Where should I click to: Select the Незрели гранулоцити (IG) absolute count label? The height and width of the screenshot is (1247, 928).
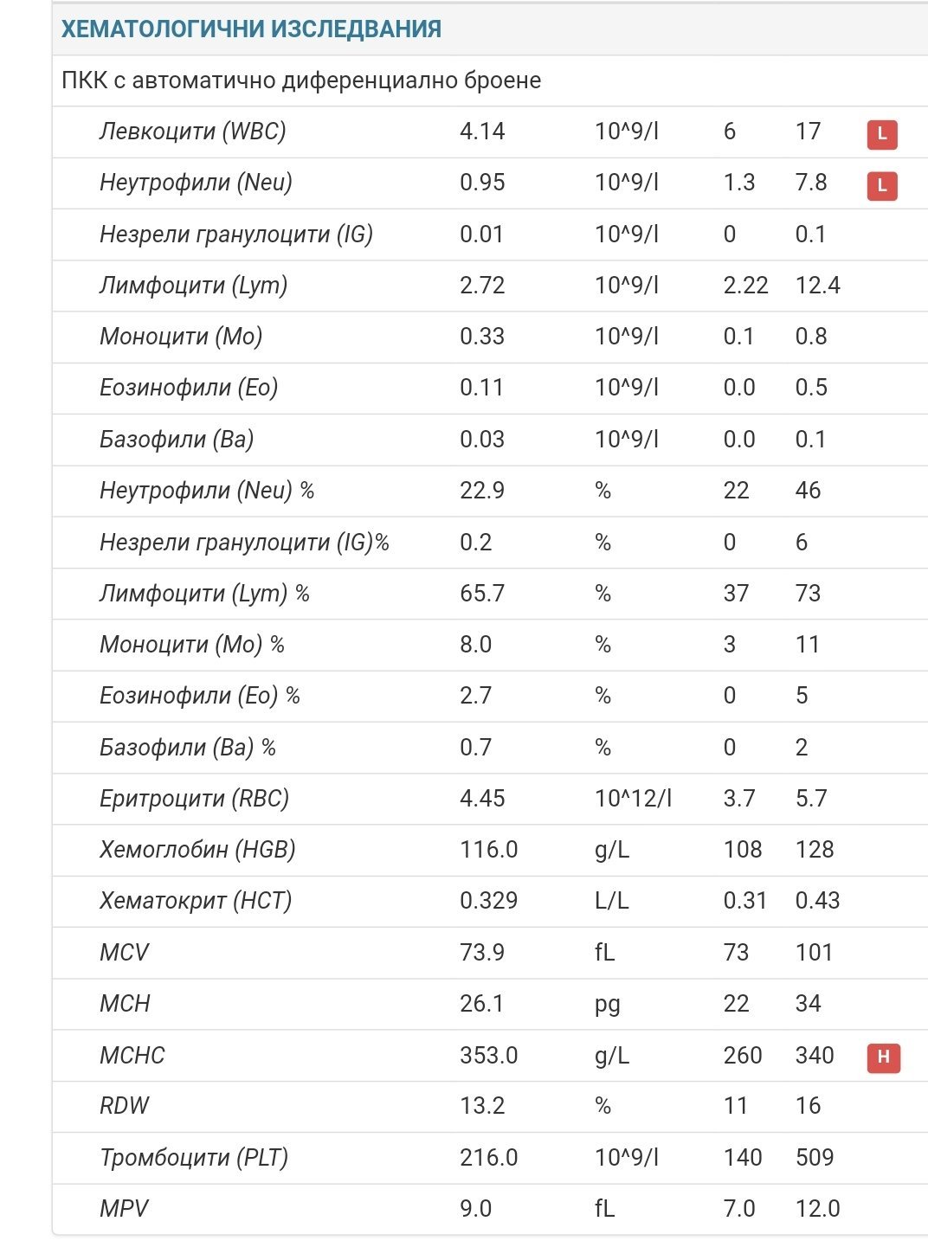coord(235,235)
